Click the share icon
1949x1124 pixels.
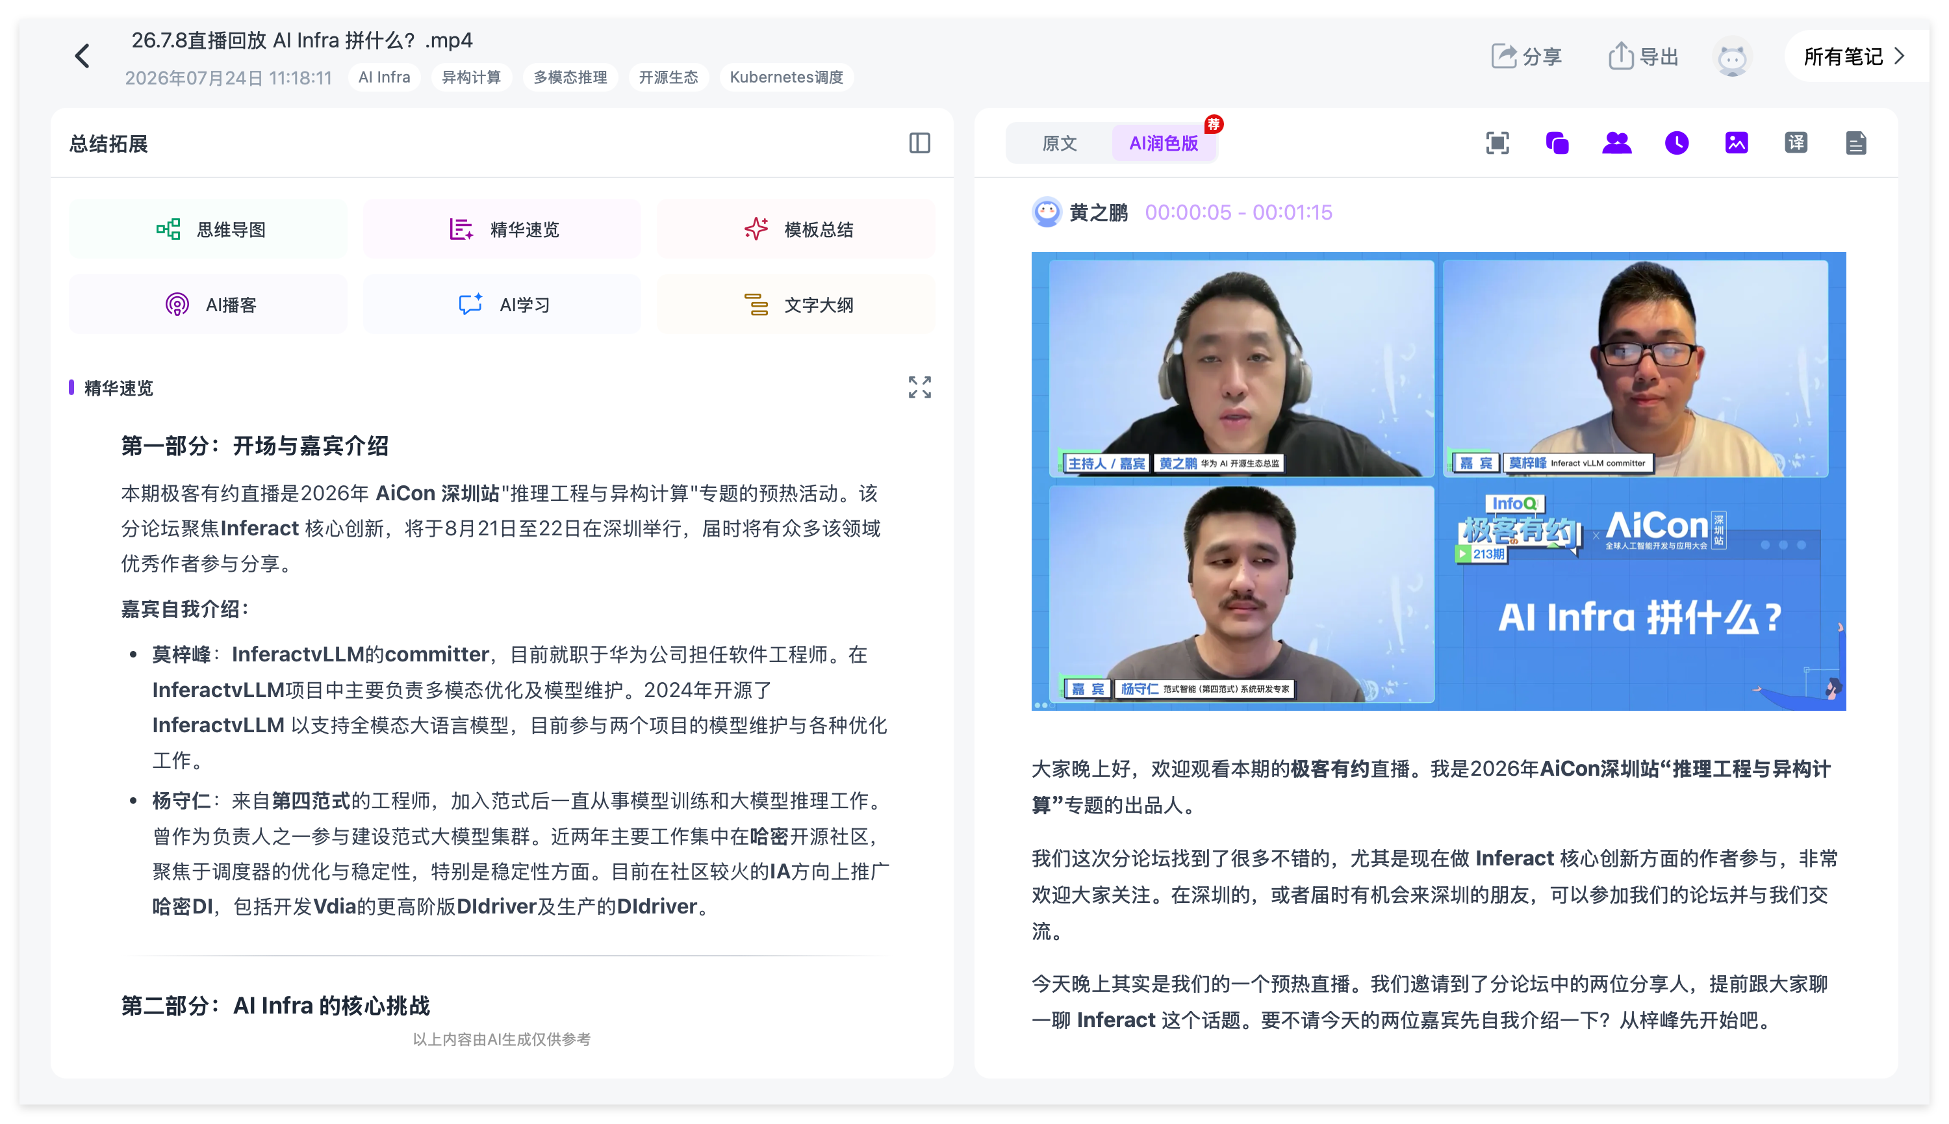click(x=1503, y=57)
